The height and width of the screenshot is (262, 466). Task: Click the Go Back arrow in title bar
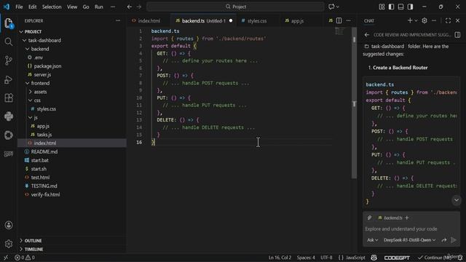tap(130, 7)
